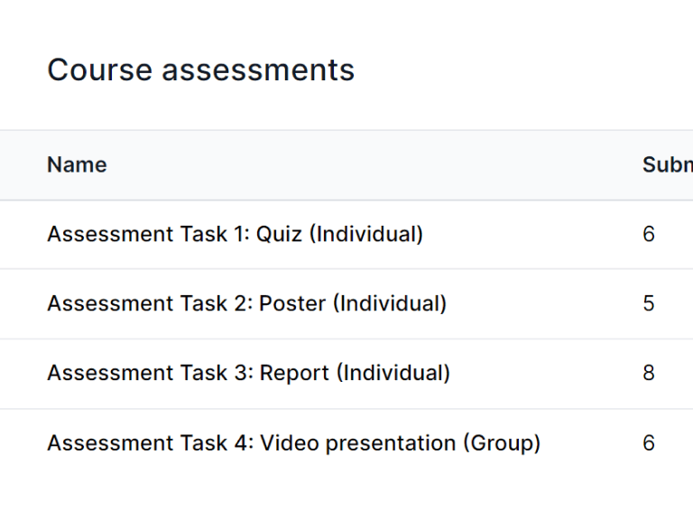Image resolution: width=693 pixels, height=520 pixels.
Task: Click the word 'Quiz' in Task 1
Action: pyautogui.click(x=279, y=235)
